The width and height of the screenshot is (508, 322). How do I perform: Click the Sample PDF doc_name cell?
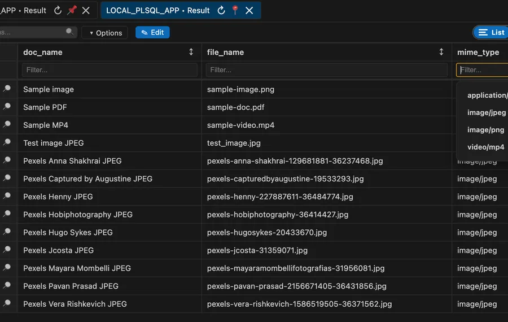[110, 107]
